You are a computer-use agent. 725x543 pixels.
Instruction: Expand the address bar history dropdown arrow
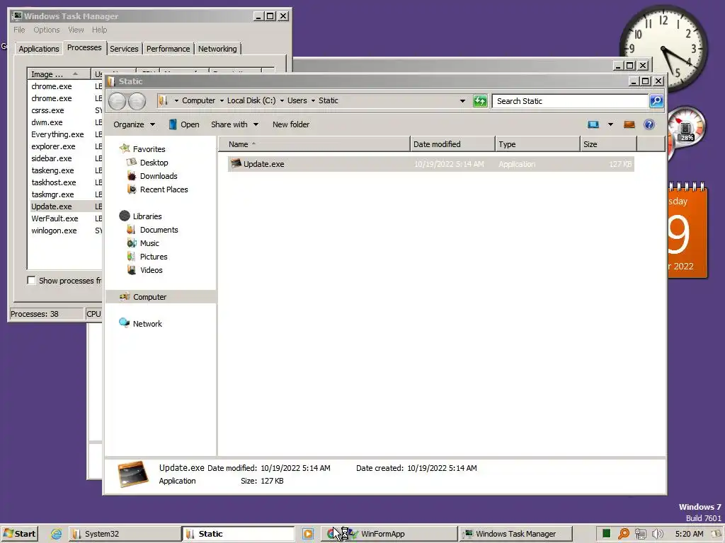click(462, 101)
